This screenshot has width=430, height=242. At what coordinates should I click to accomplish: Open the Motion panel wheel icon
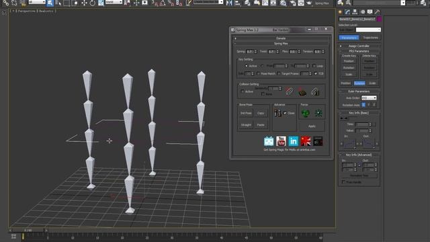point(363,12)
